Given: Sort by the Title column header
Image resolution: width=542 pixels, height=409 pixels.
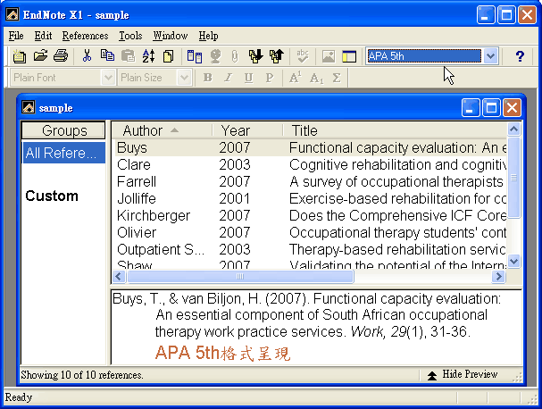Looking at the screenshot, I should (x=395, y=130).
